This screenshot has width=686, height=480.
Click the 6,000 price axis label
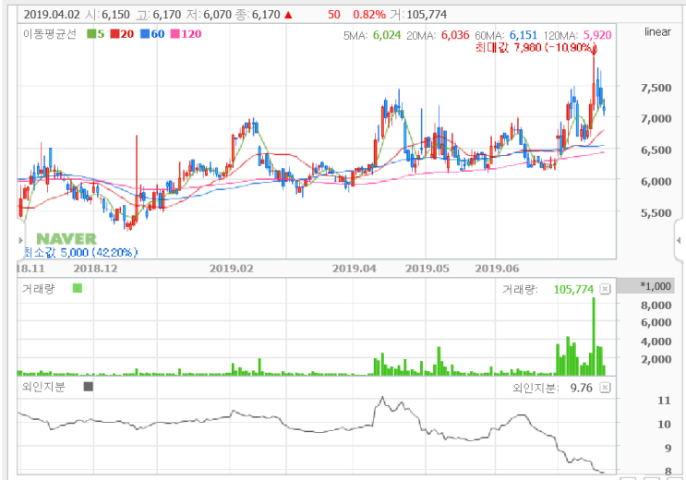[x=656, y=182]
